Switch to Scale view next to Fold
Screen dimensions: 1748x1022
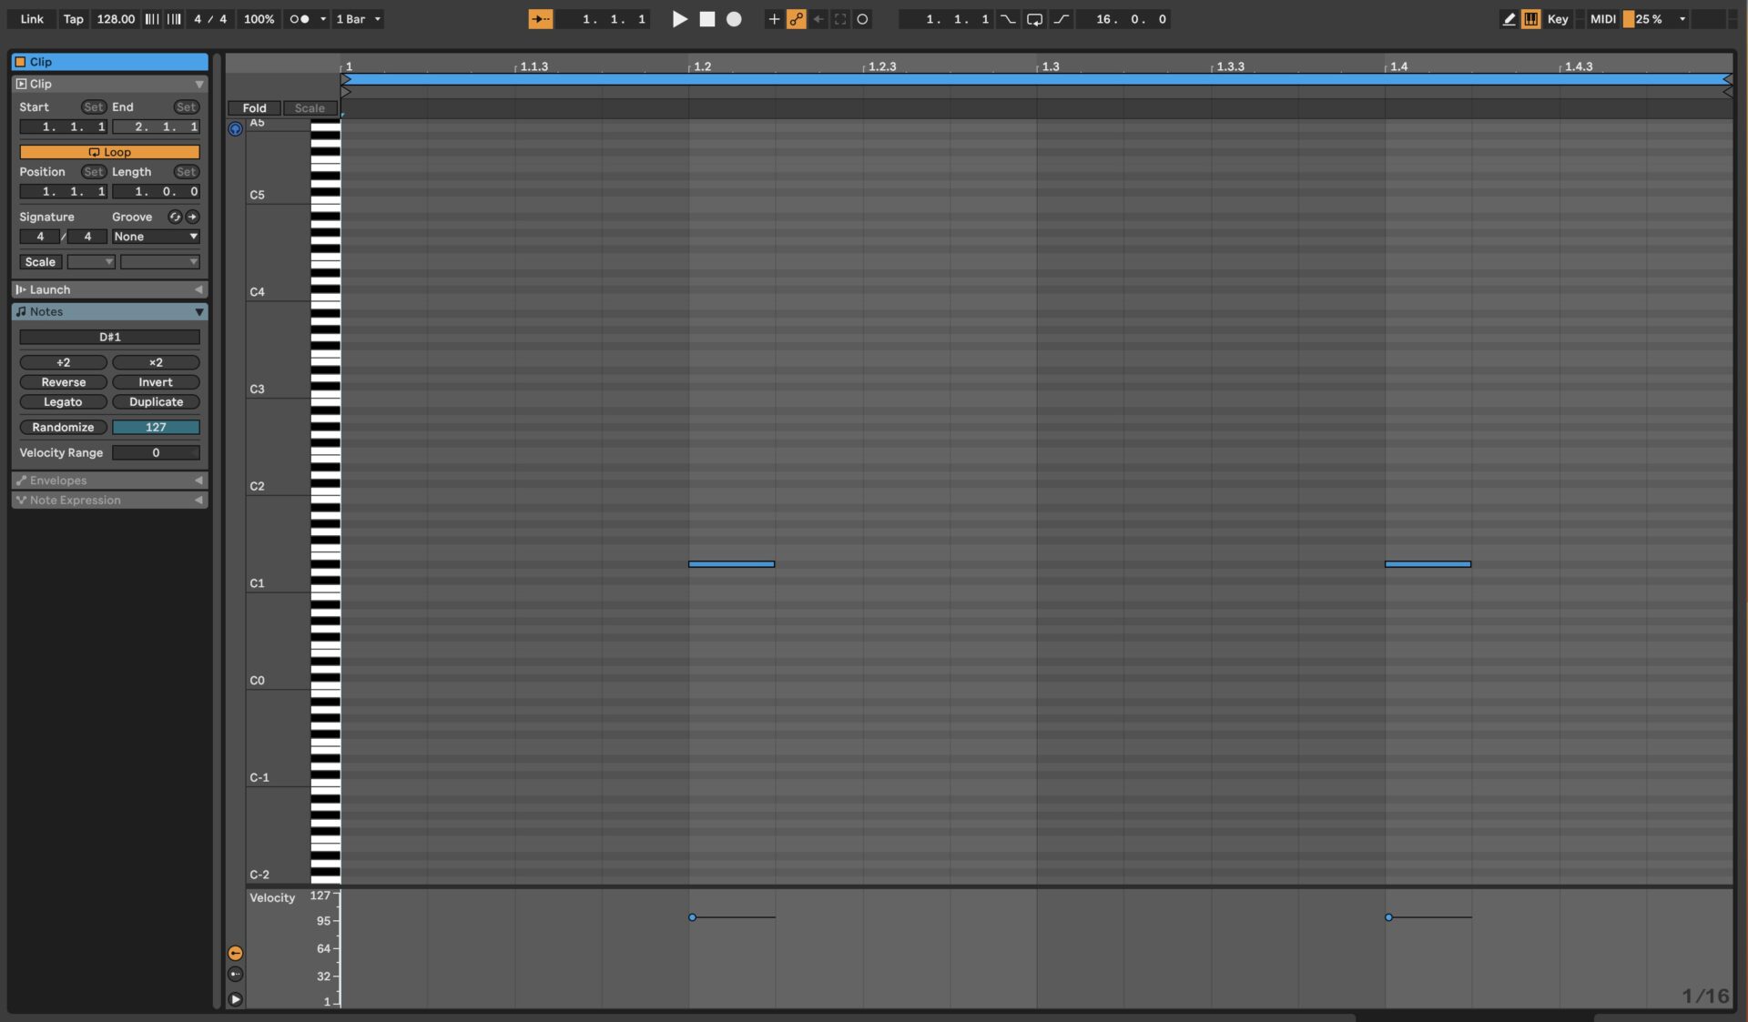(309, 107)
